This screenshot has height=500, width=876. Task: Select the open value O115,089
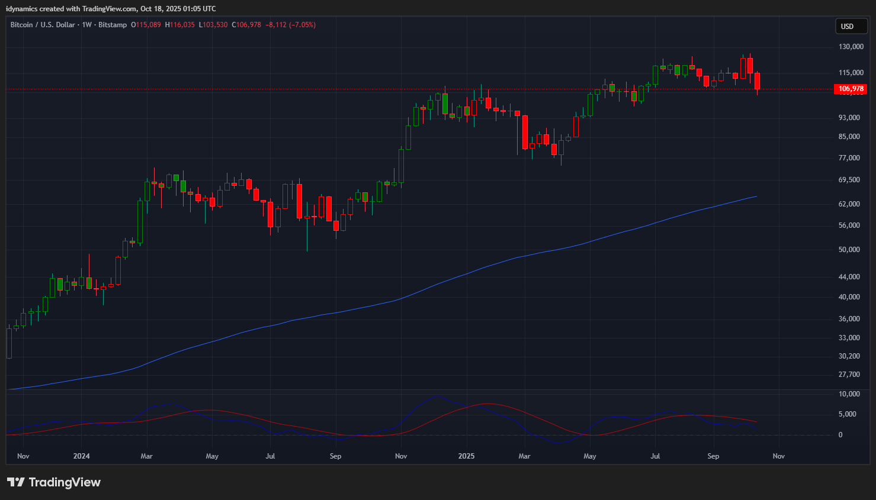pos(146,25)
